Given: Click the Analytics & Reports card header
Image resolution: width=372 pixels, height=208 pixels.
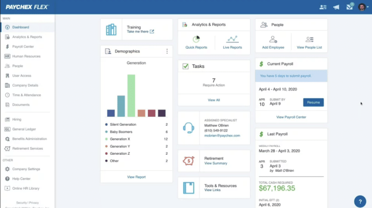Looking at the screenshot, I should pyautogui.click(x=214, y=25).
